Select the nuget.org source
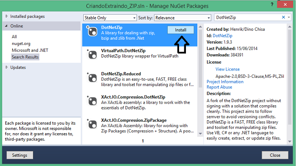Viewport: 296px width, 166px height. (21, 43)
